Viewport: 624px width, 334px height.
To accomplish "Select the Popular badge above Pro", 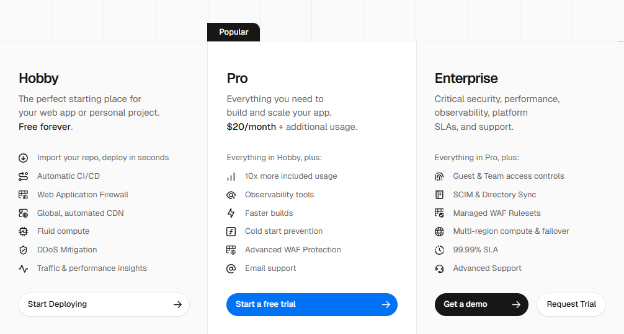I will [x=234, y=32].
